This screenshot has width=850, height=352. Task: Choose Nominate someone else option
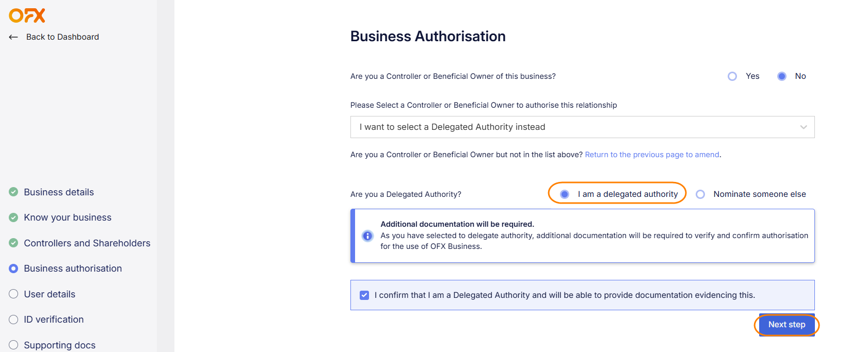(x=700, y=194)
